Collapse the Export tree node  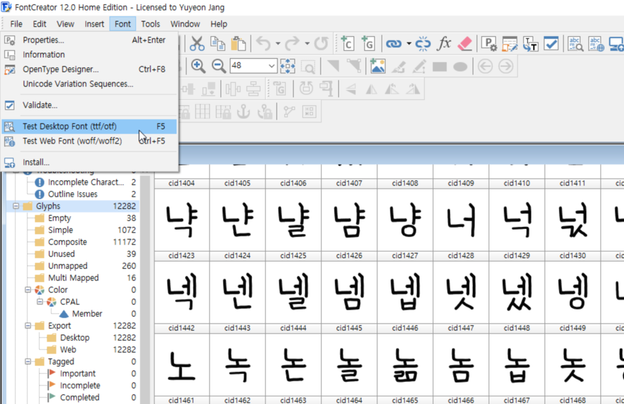click(x=28, y=326)
